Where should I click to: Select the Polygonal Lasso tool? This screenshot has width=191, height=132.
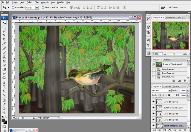4,31
